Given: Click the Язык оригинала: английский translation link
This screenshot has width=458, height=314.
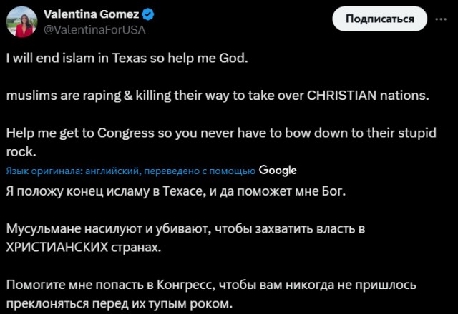Looking at the screenshot, I should (130, 171).
